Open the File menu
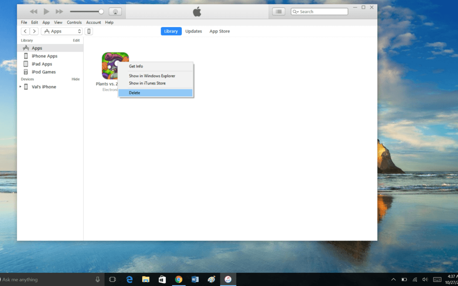Image resolution: width=458 pixels, height=286 pixels. (x=24, y=22)
